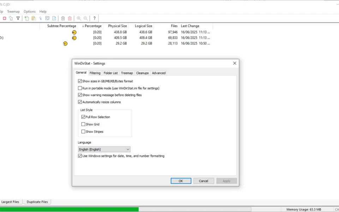Click the pacman icon in the 409.5 GB row
The width and height of the screenshot is (339, 212).
pyautogui.click(x=74, y=38)
